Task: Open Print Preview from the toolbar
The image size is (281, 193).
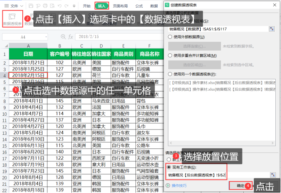Action: [x=52, y=6]
